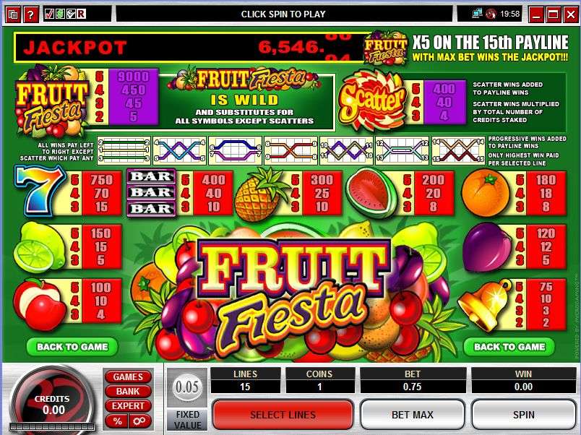Open the Bank menu

(128, 392)
